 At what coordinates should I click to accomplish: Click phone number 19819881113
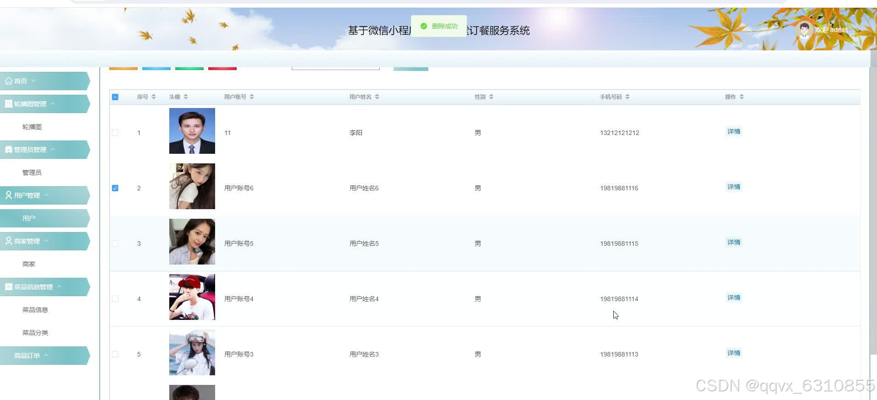[x=619, y=354]
